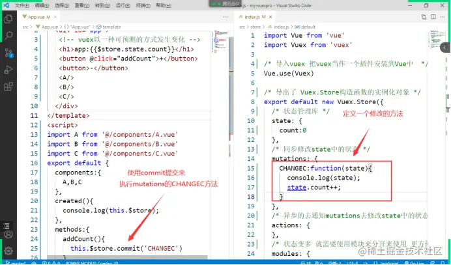The image size is (451, 265).
Task: Click "Vue.use(Vuex)" in index.js
Action: tap(289, 74)
